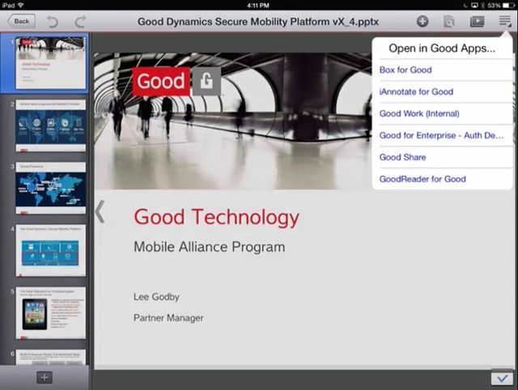Tap the Lee Godby text

tap(156, 297)
